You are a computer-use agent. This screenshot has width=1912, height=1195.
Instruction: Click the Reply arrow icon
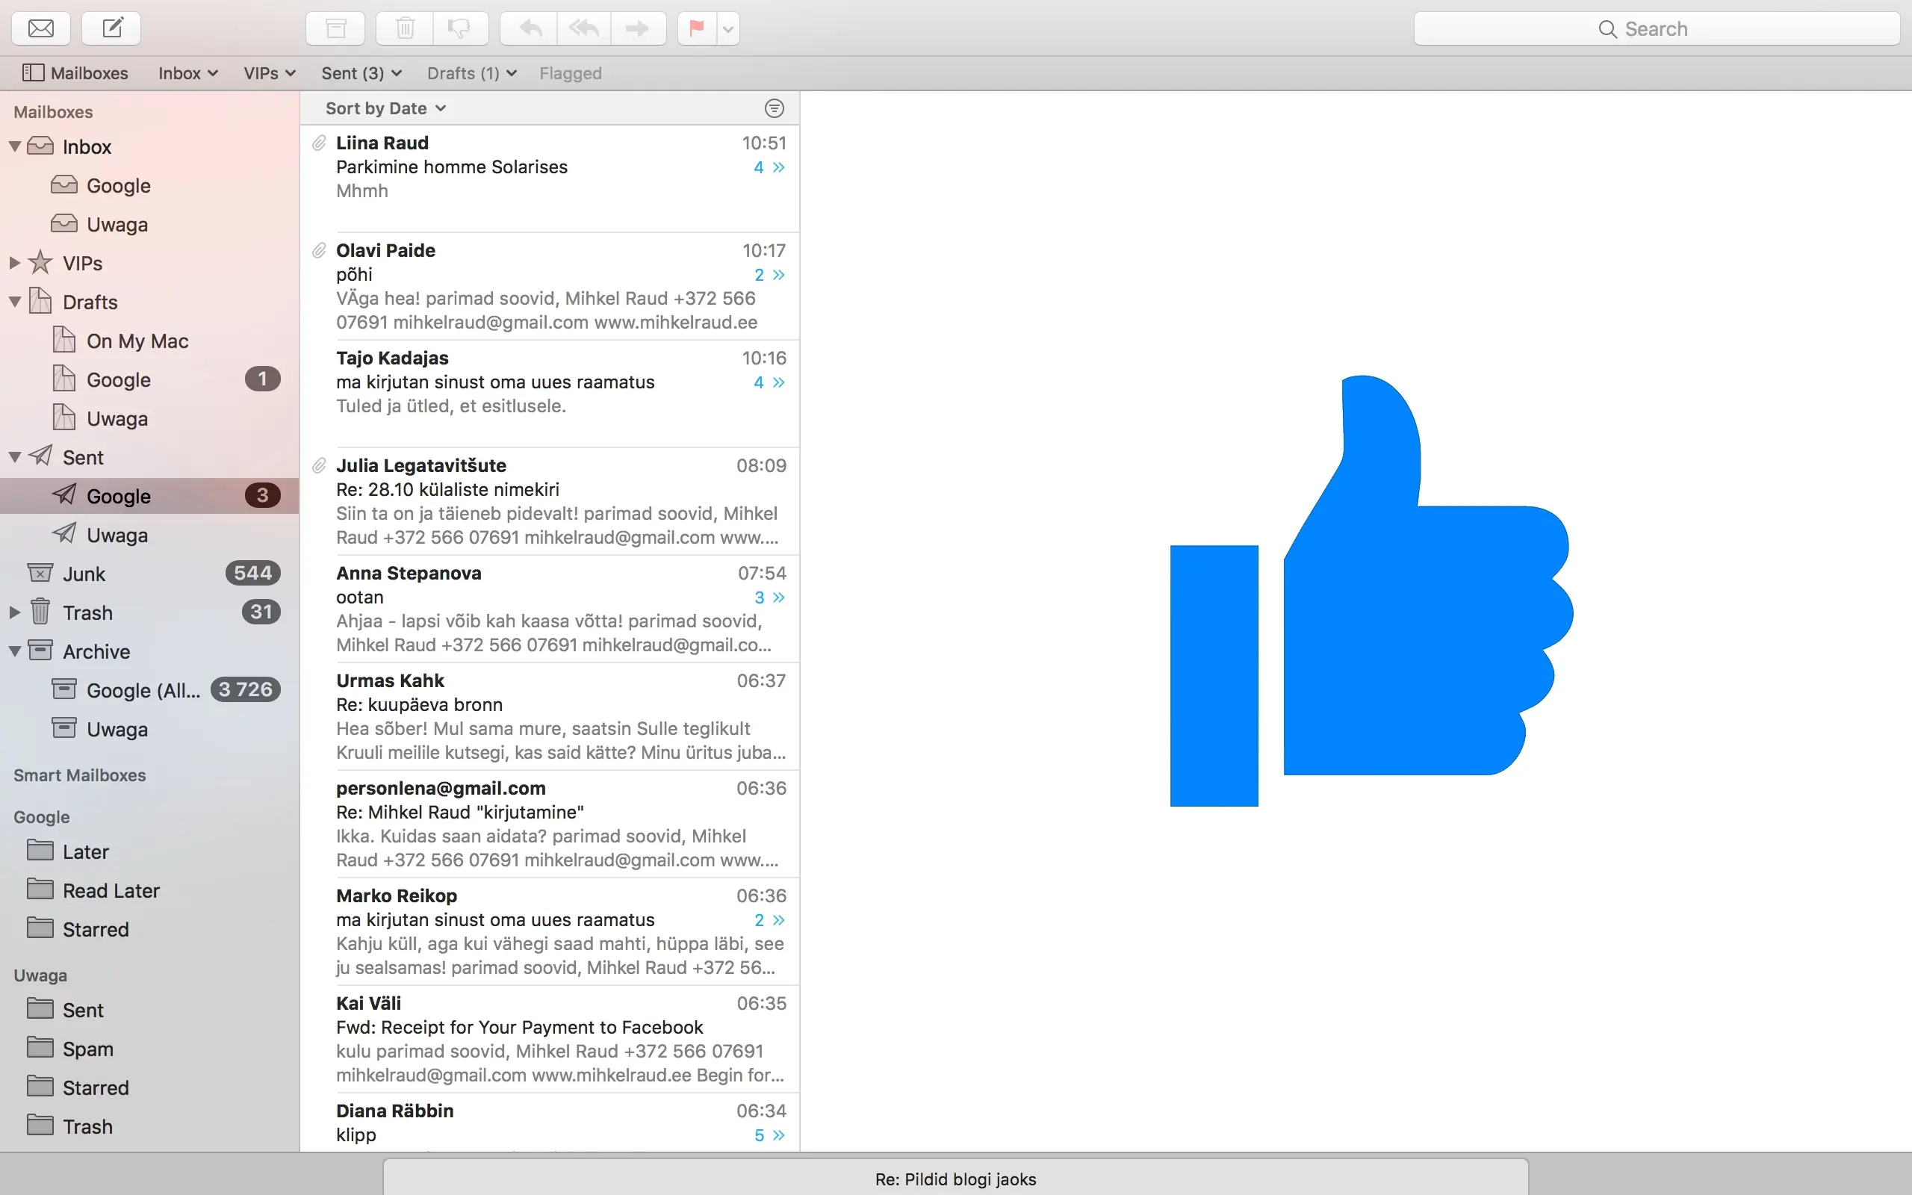pyautogui.click(x=530, y=28)
